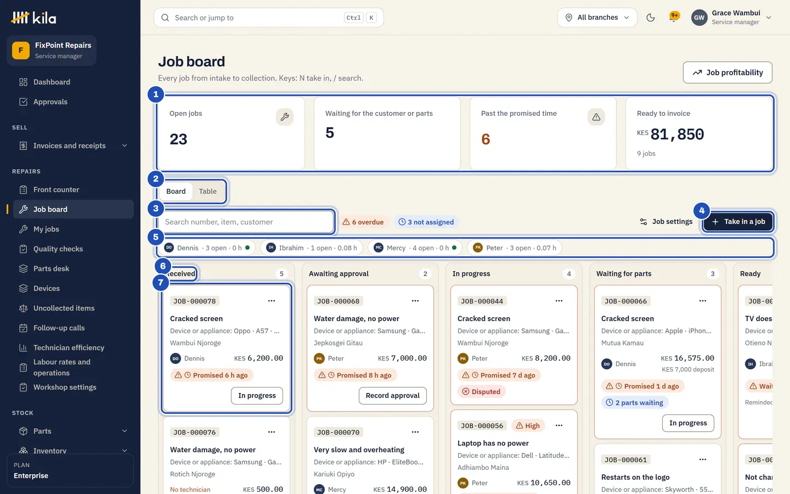Click the kila logo

click(34, 18)
